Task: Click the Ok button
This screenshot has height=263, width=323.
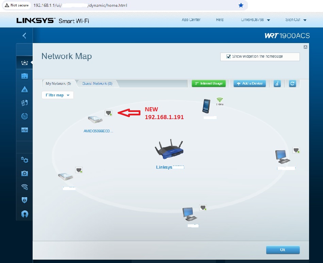Action: point(283,250)
